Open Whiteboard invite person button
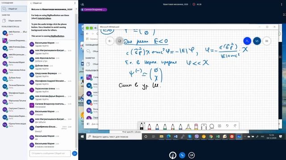286x160 pixels. pyautogui.click(x=247, y=41)
